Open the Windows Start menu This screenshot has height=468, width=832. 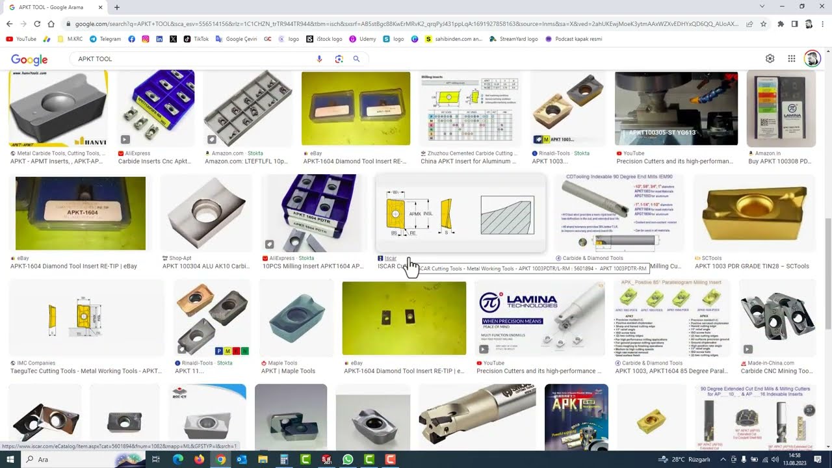pos(10,460)
